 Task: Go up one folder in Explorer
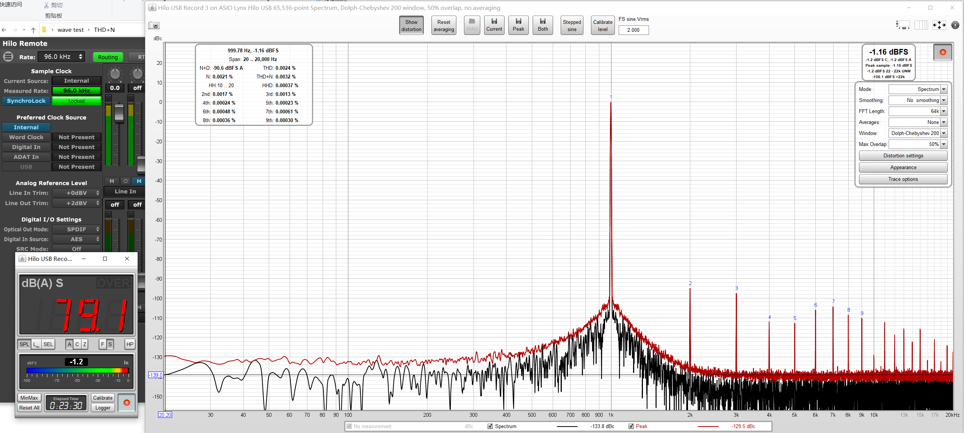33,30
